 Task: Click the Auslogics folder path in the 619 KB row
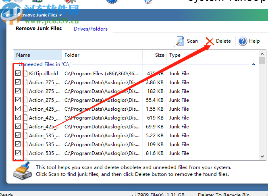point(102,118)
